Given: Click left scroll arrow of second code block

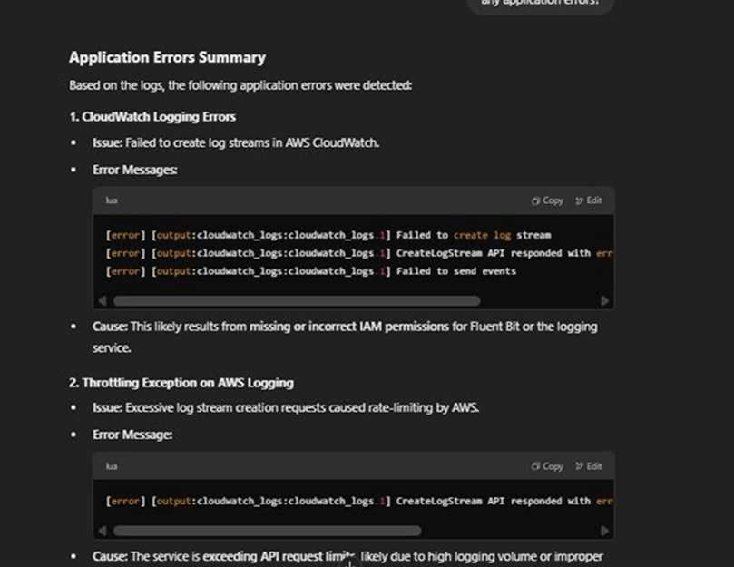Looking at the screenshot, I should 103,531.
